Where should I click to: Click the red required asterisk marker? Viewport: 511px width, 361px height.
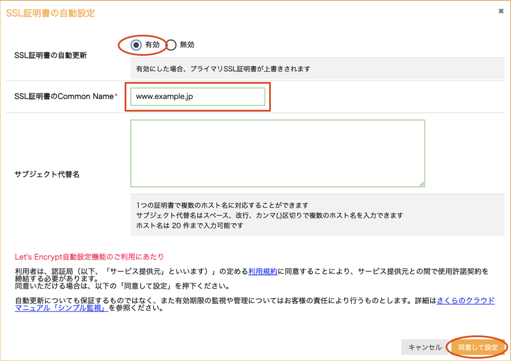click(116, 96)
